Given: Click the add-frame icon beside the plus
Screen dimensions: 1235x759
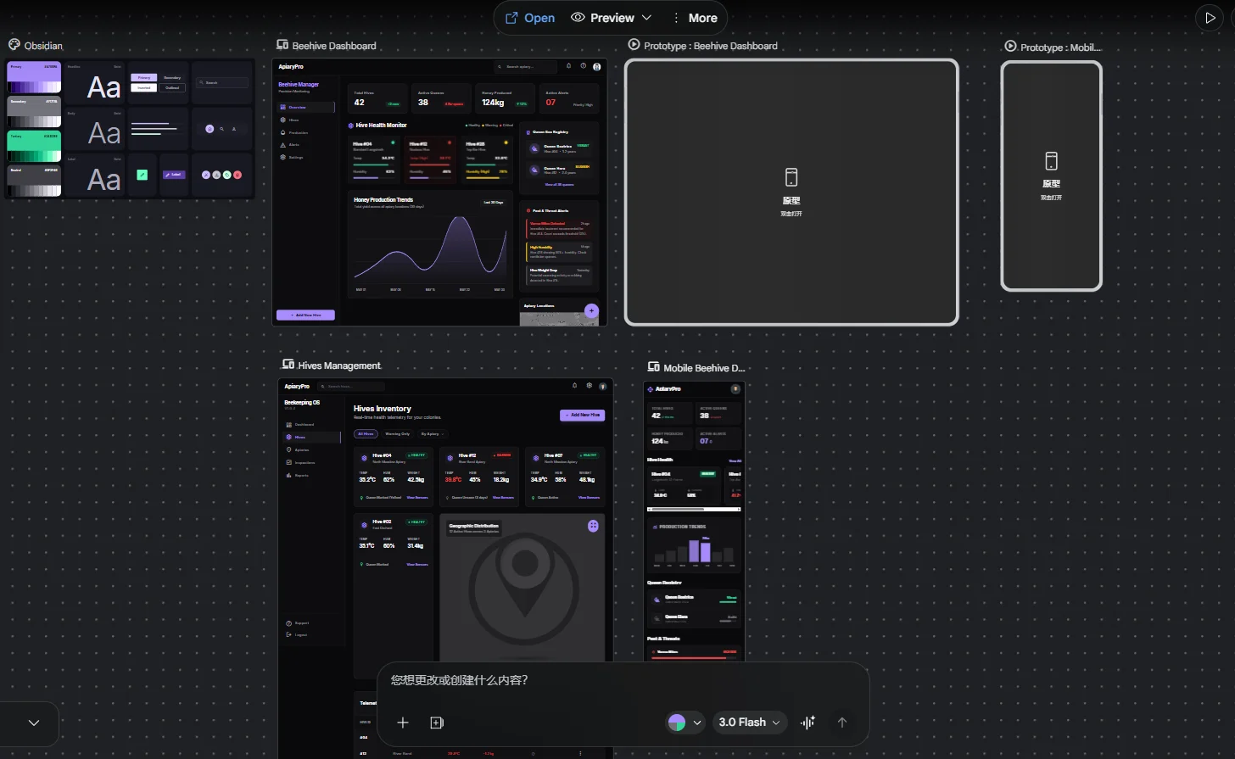Looking at the screenshot, I should click(437, 723).
